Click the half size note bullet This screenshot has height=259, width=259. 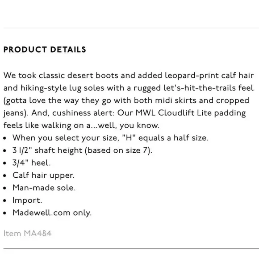click(x=110, y=138)
